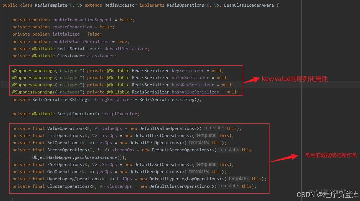This screenshot has height=201, width=360.
Task: Click the 常用的数据结构操作类 annotation text
Action: [331, 155]
